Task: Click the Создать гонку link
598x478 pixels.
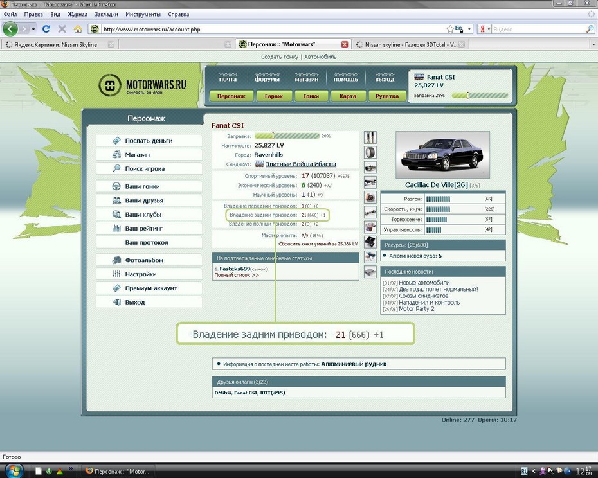Action: pyautogui.click(x=280, y=57)
